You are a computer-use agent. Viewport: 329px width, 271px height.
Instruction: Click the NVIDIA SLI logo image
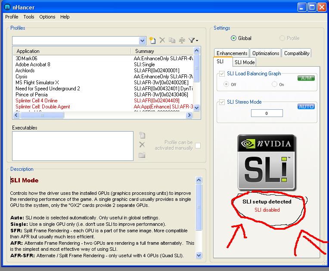(267, 163)
